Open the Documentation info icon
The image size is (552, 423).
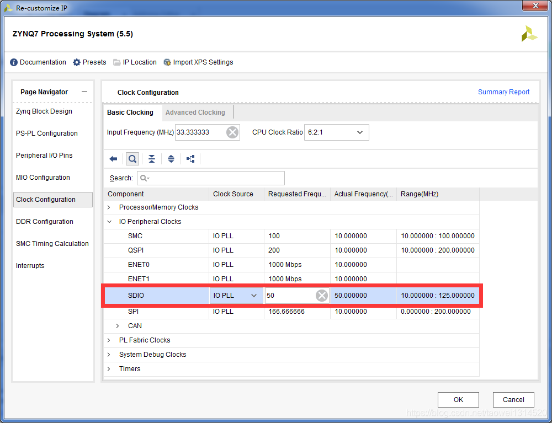click(x=14, y=62)
